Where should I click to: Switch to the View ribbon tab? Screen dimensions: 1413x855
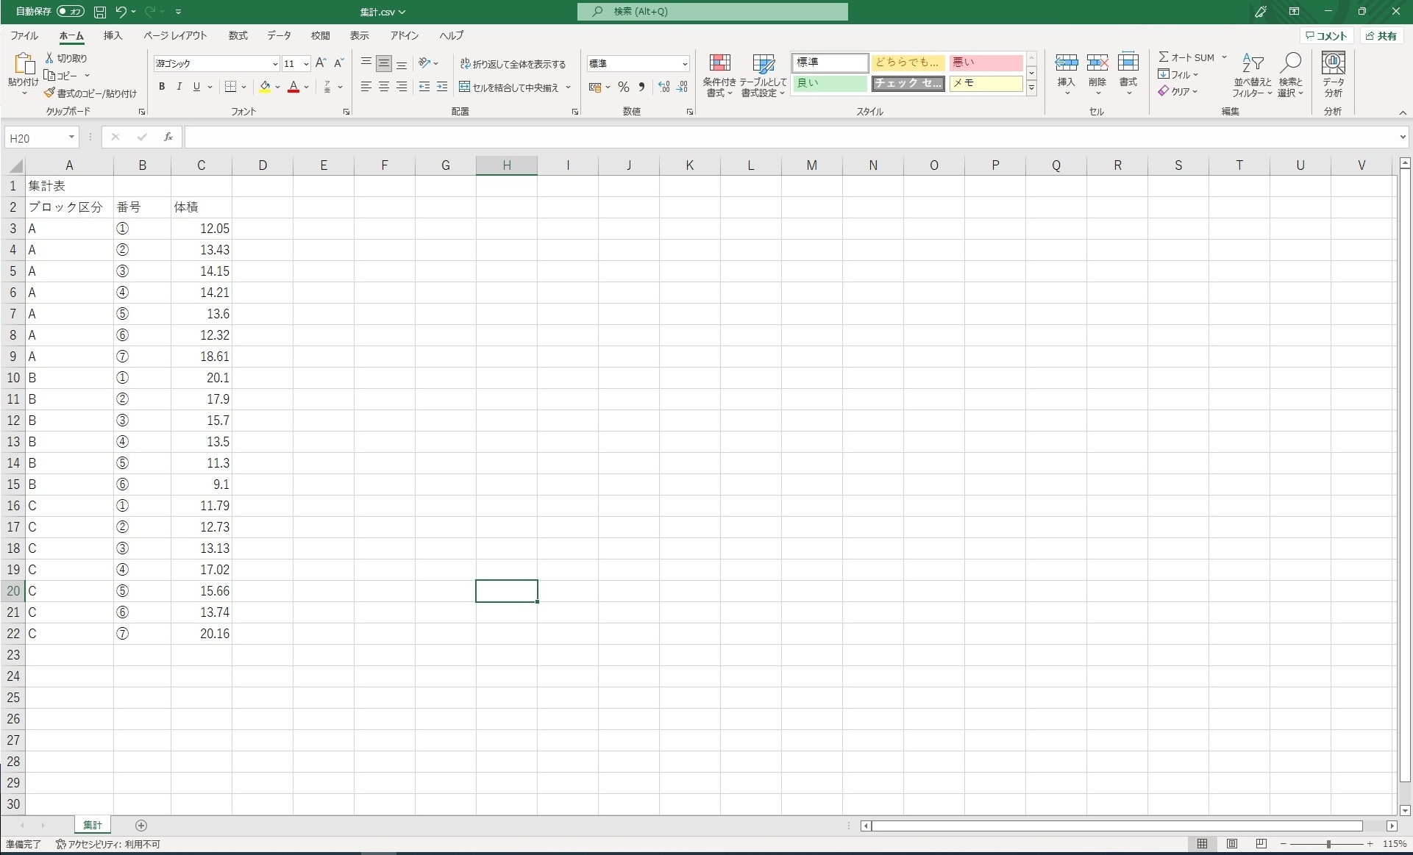(x=360, y=35)
